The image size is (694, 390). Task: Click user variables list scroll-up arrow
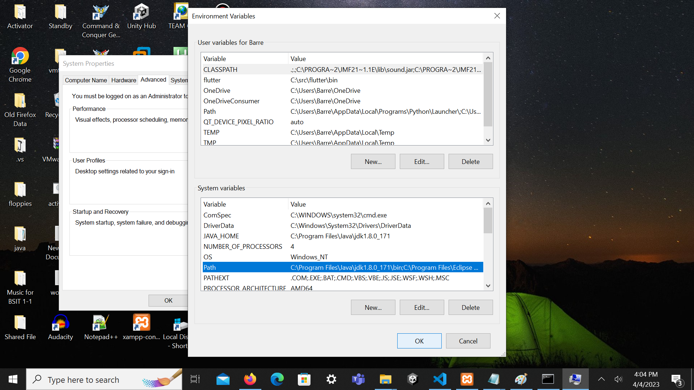point(488,58)
